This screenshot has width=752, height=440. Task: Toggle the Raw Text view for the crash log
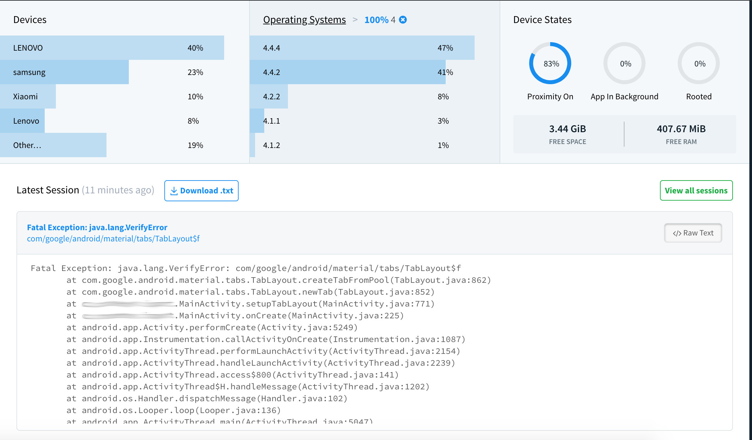point(693,233)
